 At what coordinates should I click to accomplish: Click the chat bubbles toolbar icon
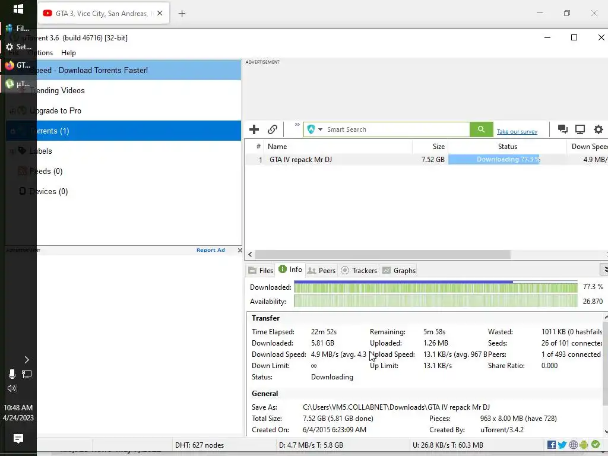click(562, 129)
